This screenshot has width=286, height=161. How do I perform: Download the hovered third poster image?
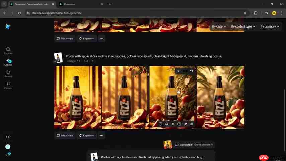coord(178,71)
